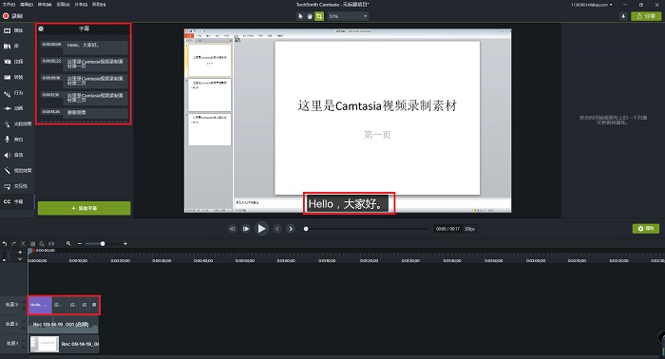This screenshot has width=665, height=359.
Task: Toggle the arrow edit mode tool
Action: pyautogui.click(x=301, y=16)
